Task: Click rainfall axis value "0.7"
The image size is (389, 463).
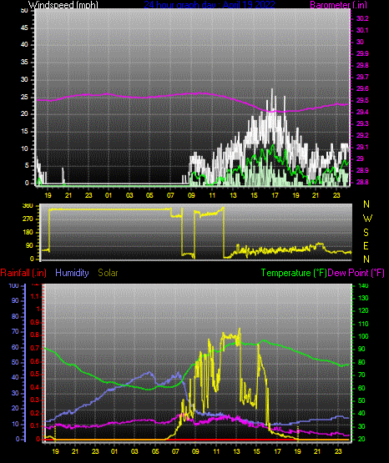Action: click(35, 349)
